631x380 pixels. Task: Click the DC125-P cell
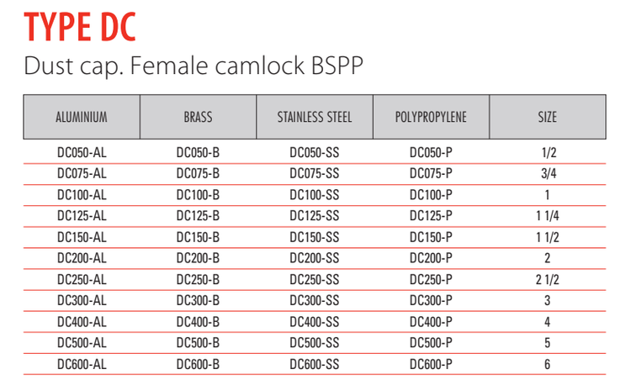tap(431, 216)
